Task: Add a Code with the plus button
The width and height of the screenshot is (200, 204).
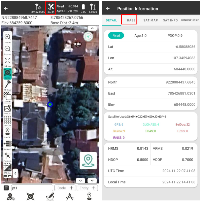Action: click(x=71, y=188)
